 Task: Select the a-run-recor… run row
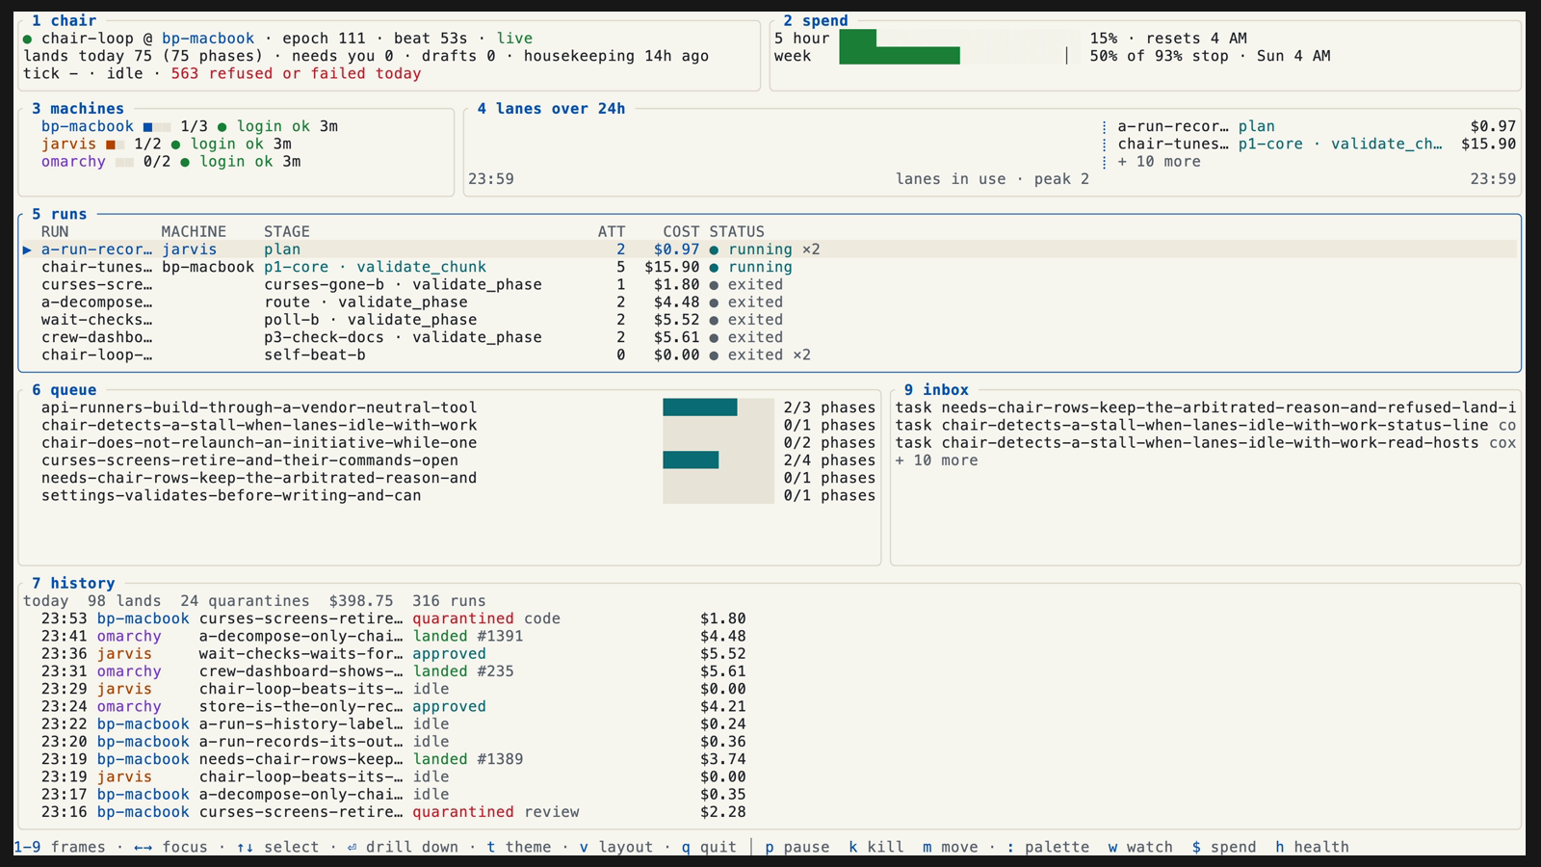click(770, 250)
